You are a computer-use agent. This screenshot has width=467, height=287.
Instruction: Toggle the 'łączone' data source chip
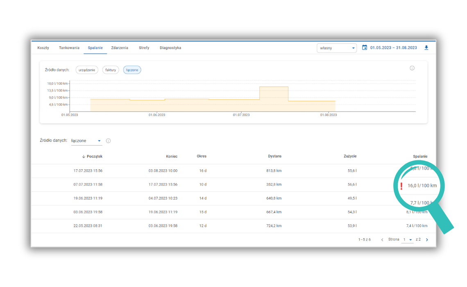point(132,70)
